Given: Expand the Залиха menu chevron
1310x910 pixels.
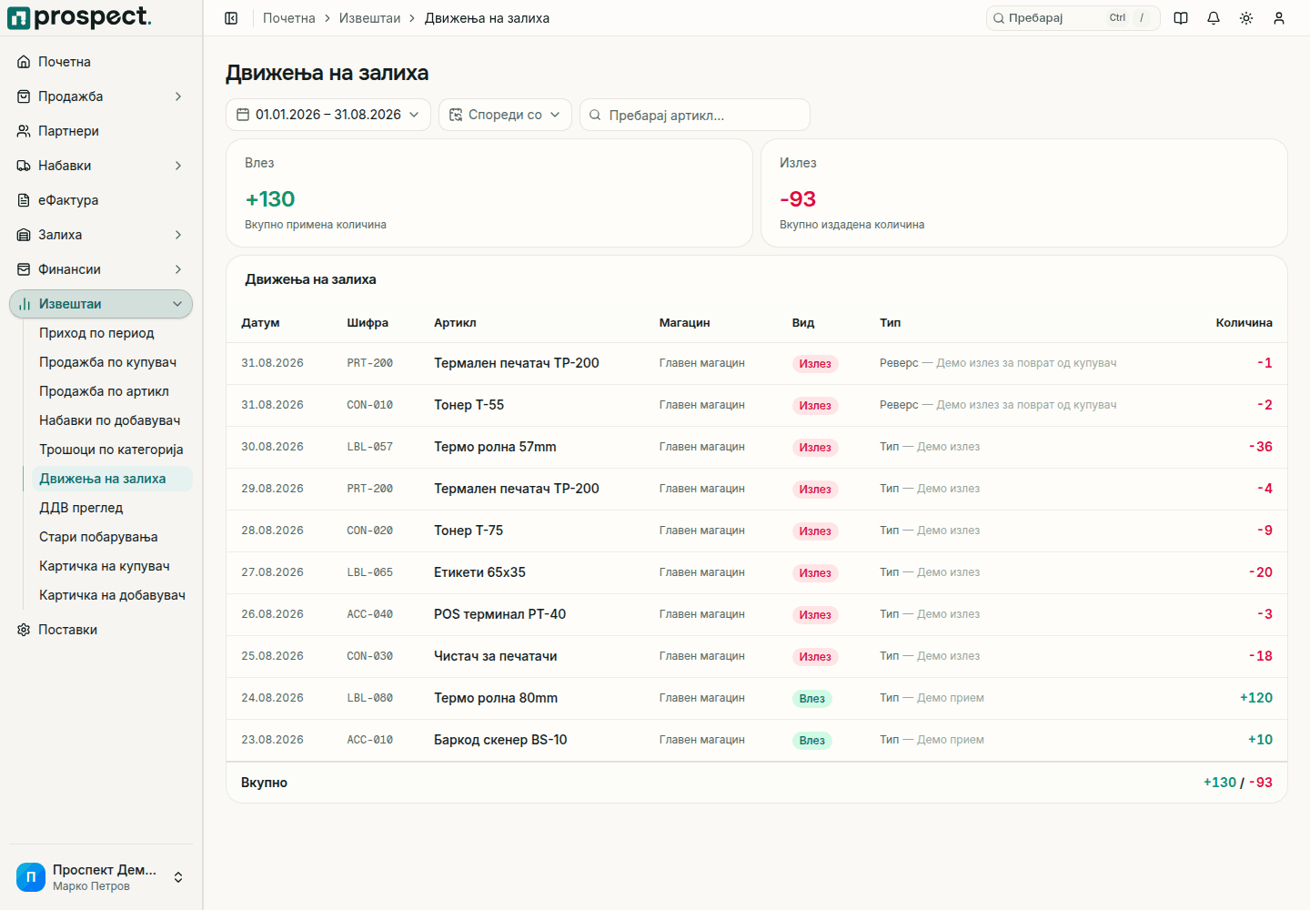Looking at the screenshot, I should 178,235.
